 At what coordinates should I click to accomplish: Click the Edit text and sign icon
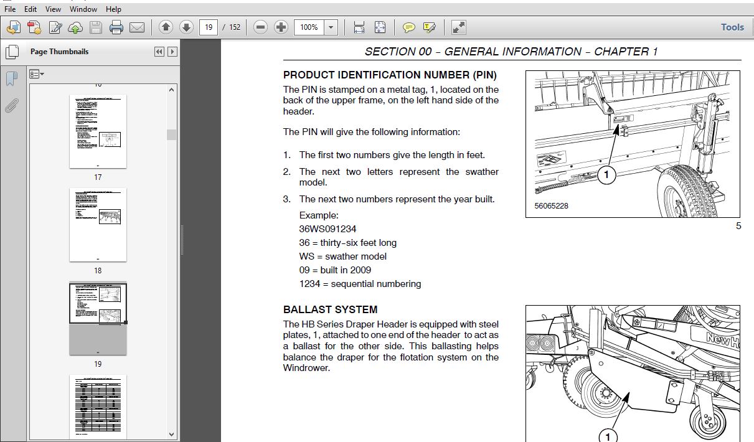click(55, 27)
